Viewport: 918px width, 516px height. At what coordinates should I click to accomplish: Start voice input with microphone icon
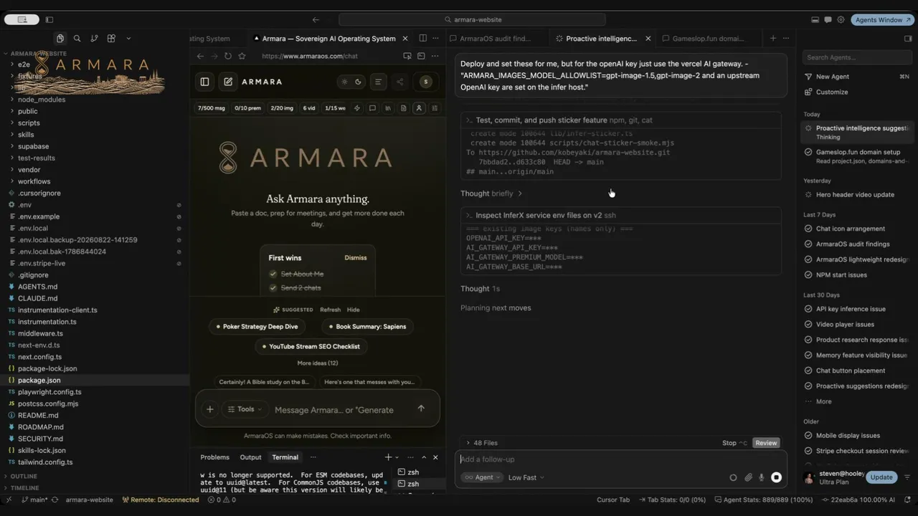point(762,477)
